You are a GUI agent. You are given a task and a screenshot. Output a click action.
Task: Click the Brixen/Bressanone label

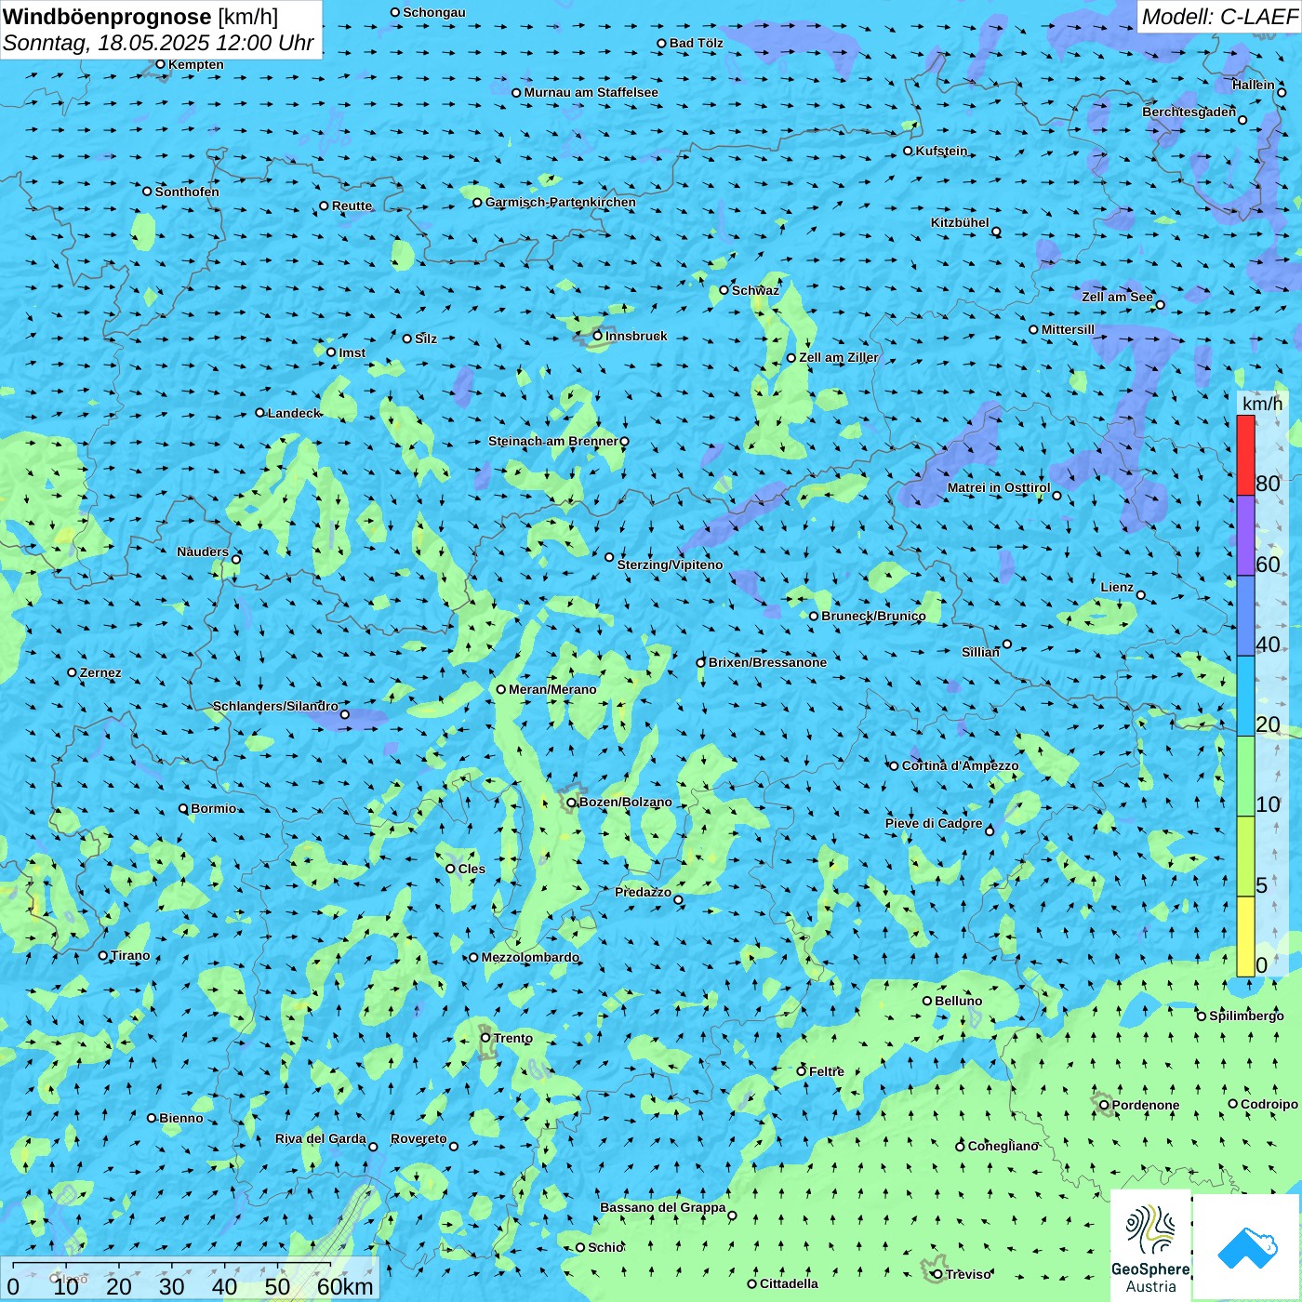(x=767, y=662)
